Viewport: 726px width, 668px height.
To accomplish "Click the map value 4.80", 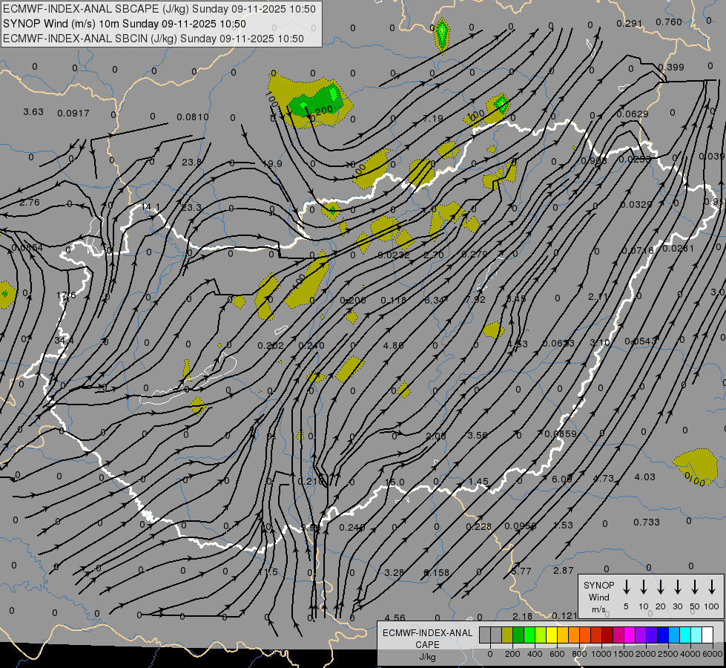I will tap(393, 345).
